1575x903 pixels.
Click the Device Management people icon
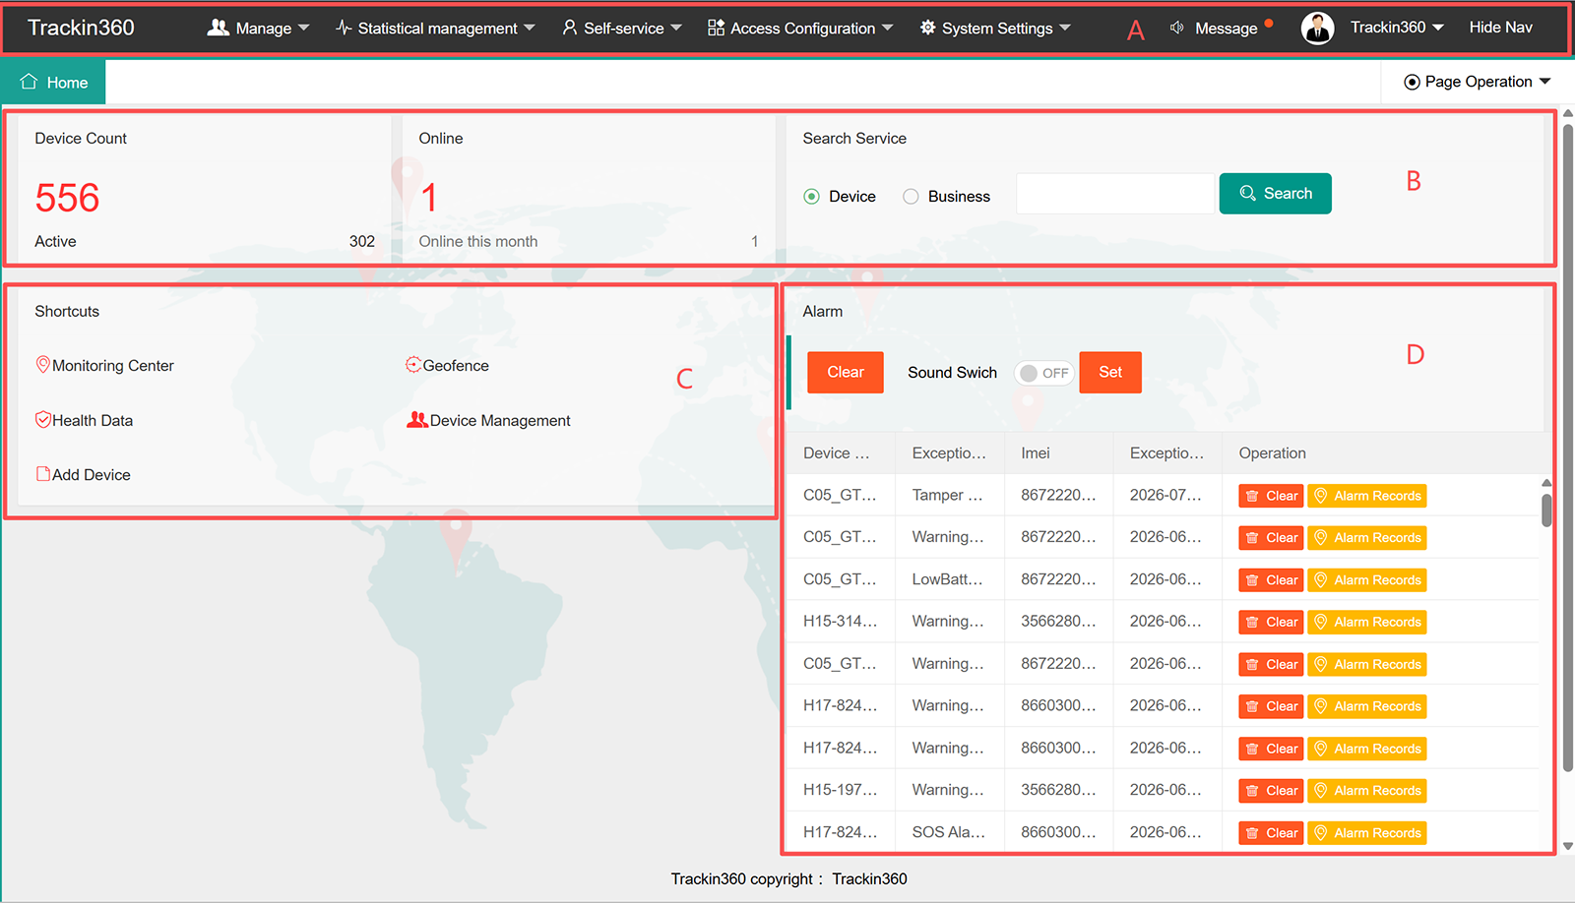[417, 420]
